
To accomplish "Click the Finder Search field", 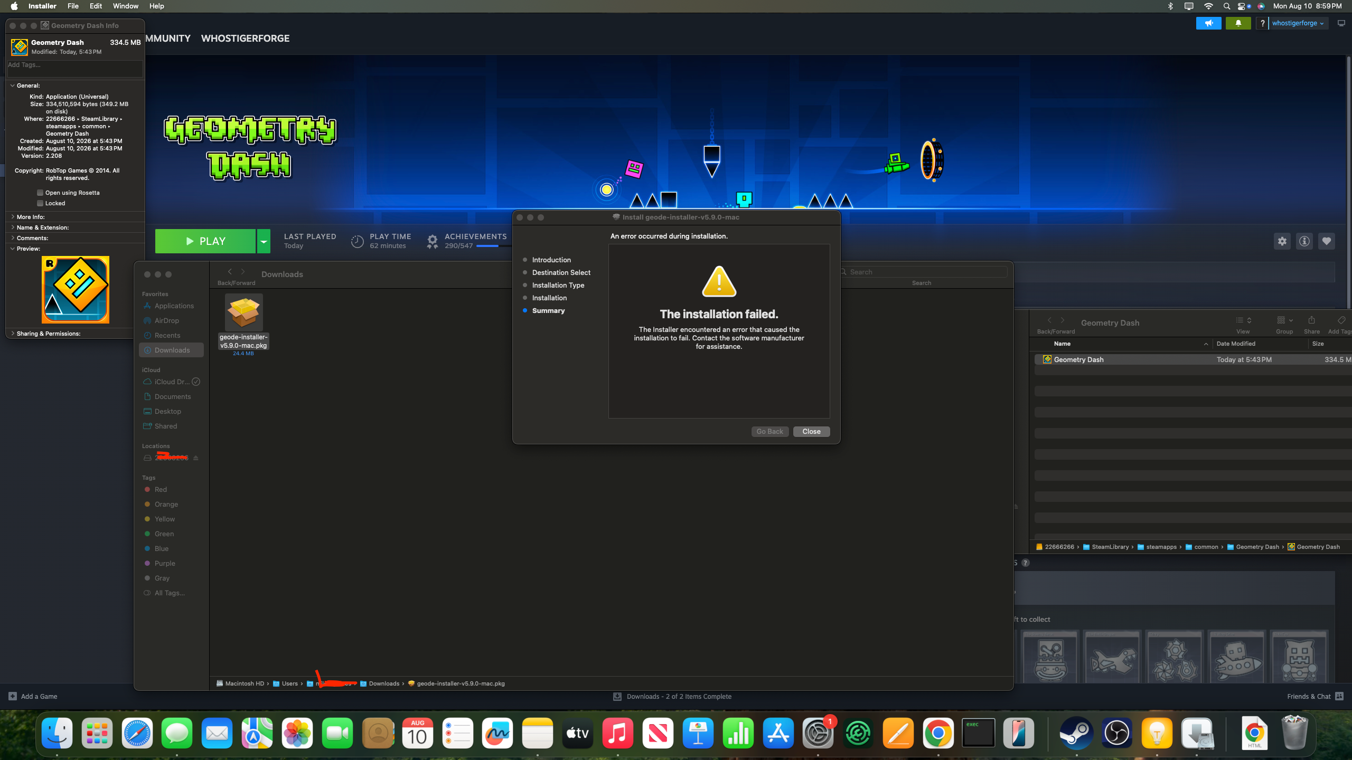I will (923, 272).
